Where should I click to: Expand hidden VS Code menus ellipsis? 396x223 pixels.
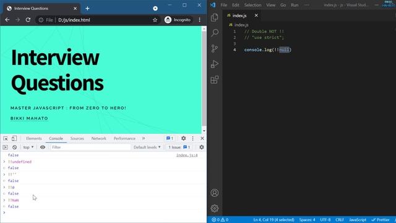tap(306, 5)
